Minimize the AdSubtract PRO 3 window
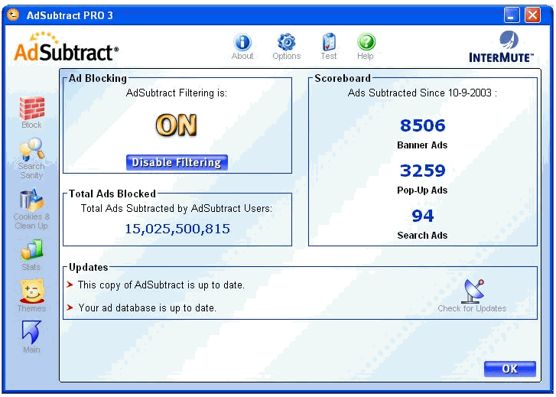The image size is (556, 397). (512, 15)
